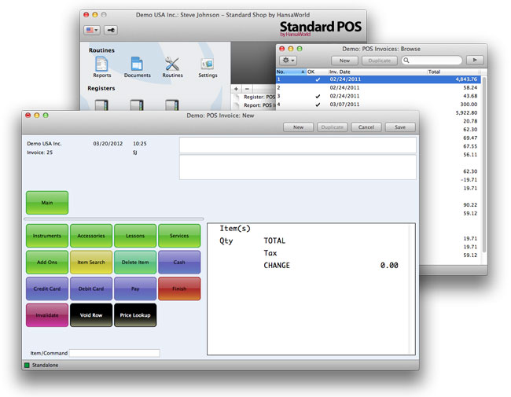Click the minus button in main window
This screenshot has height=397, width=511.
pos(247,89)
